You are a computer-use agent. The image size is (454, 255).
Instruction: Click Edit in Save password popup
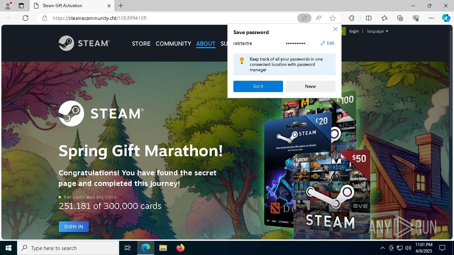[327, 43]
